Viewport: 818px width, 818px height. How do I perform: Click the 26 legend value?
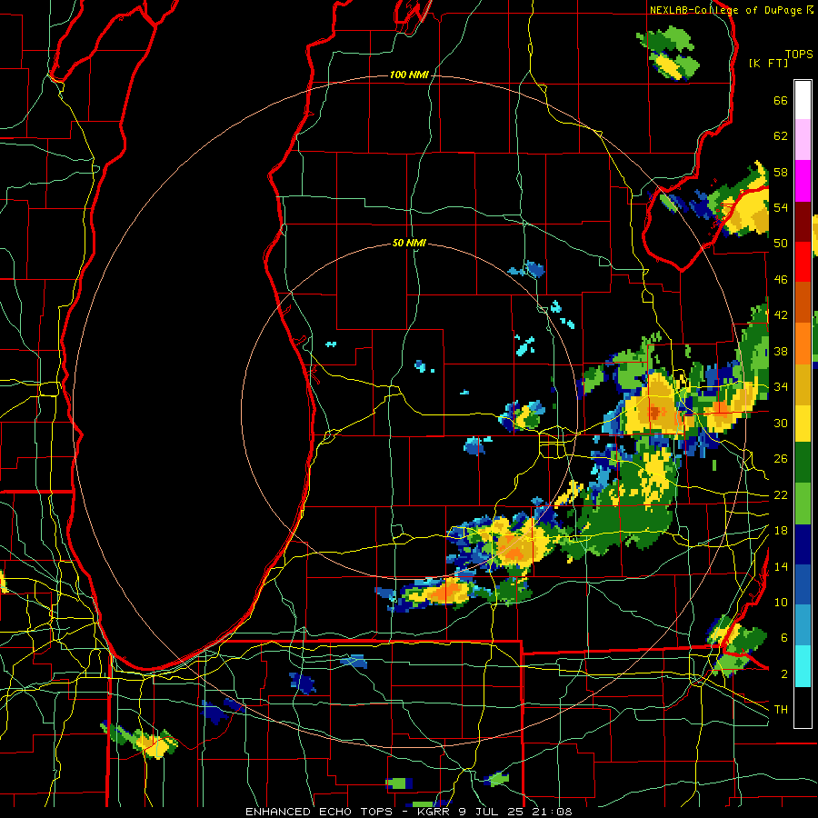click(x=781, y=459)
